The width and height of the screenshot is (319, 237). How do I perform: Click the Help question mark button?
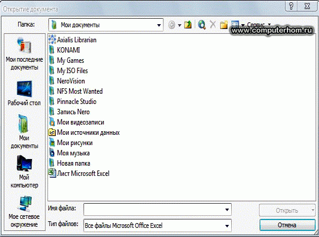tap(291, 6)
